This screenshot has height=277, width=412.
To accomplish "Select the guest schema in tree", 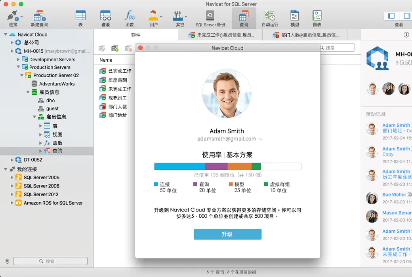I will [x=48, y=108].
